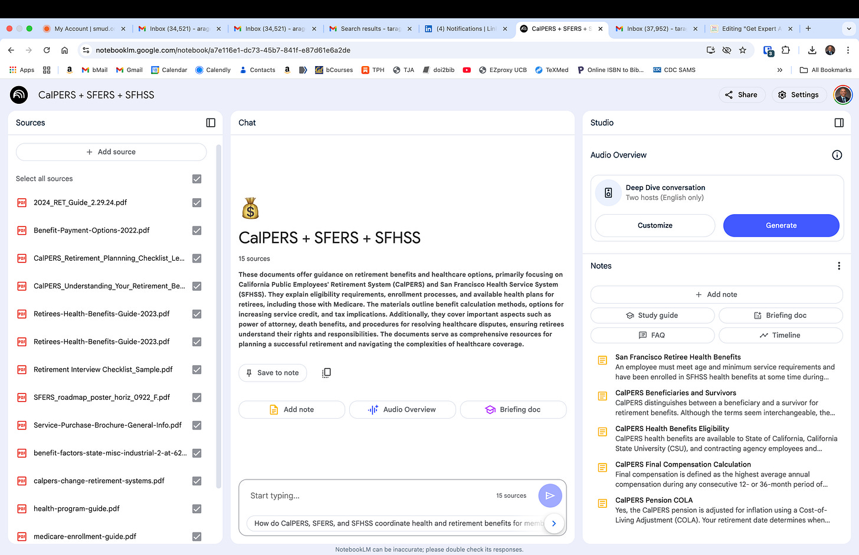Image resolution: width=859 pixels, height=555 pixels.
Task: Generate the FAQ in Studio
Action: (x=652, y=335)
